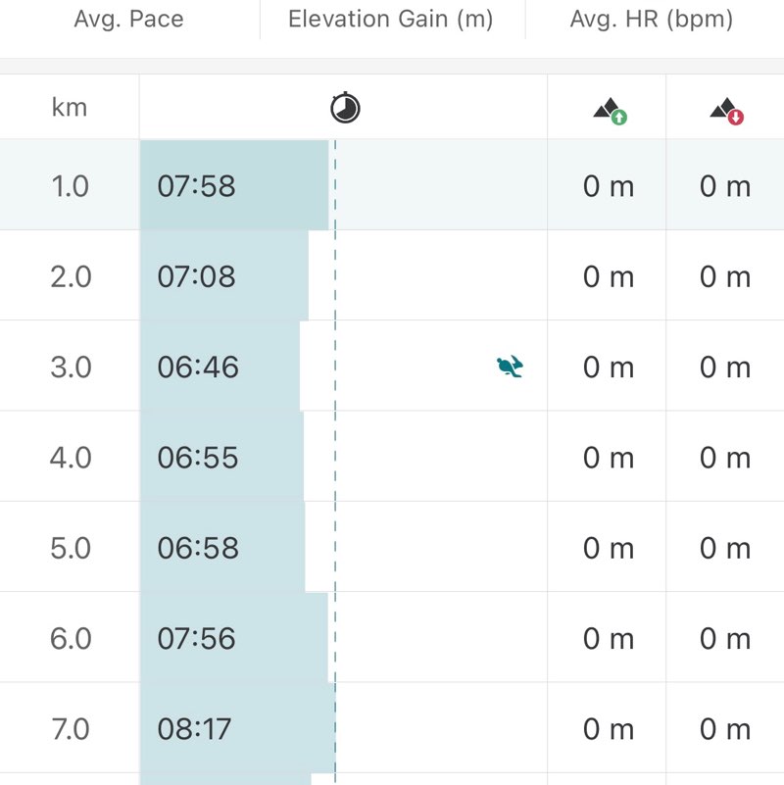Click the elevation gain mountain icon
784x785 pixels.
(610, 111)
